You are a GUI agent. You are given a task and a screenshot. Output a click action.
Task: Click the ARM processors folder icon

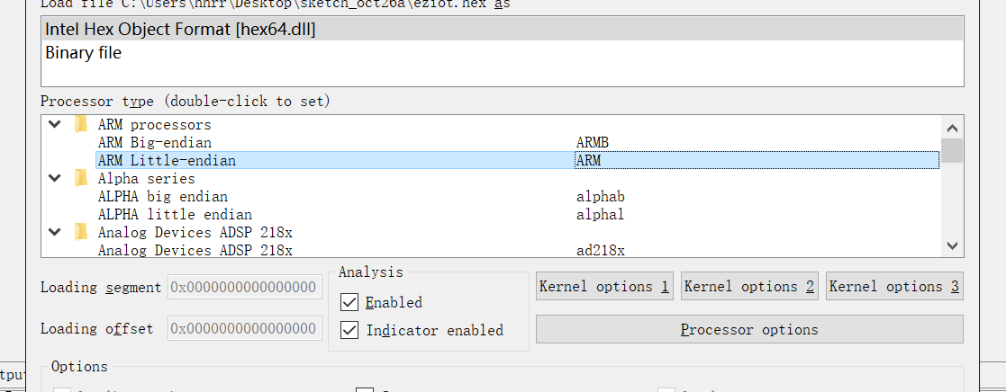click(81, 124)
